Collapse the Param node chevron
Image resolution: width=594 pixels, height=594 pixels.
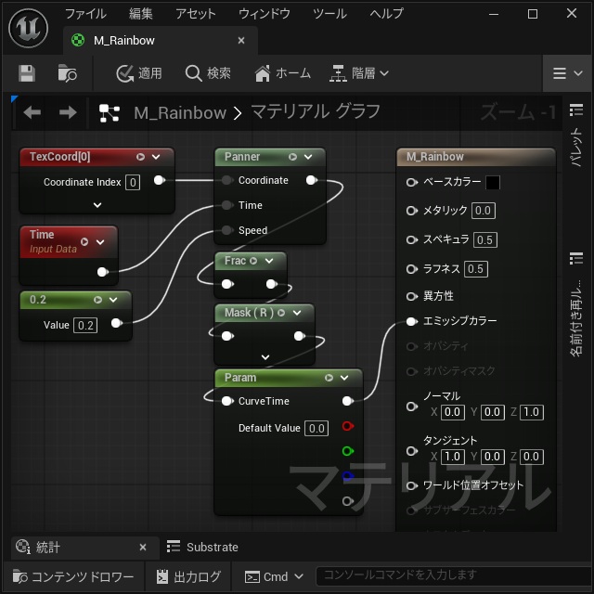click(344, 378)
